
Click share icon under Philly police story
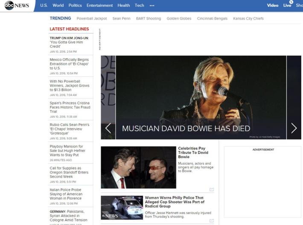(211, 221)
